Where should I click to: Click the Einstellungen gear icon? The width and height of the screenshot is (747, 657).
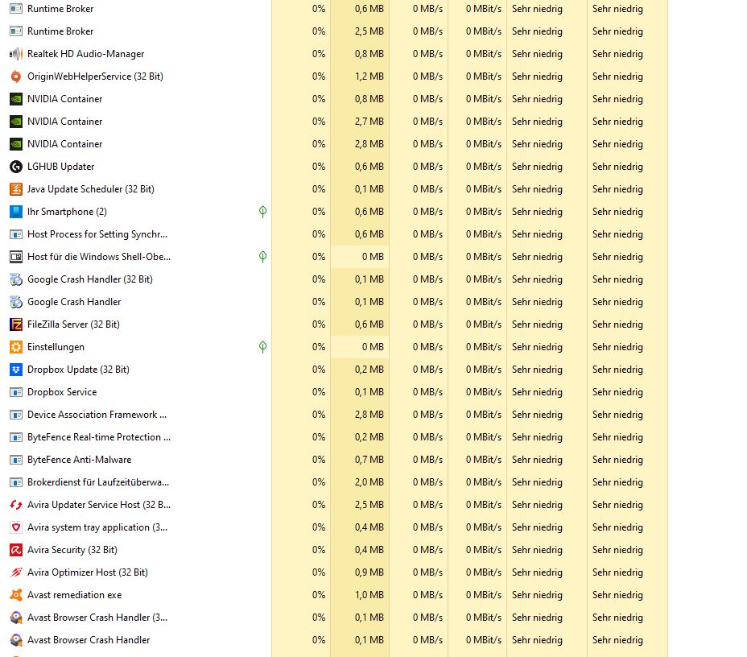coord(16,347)
